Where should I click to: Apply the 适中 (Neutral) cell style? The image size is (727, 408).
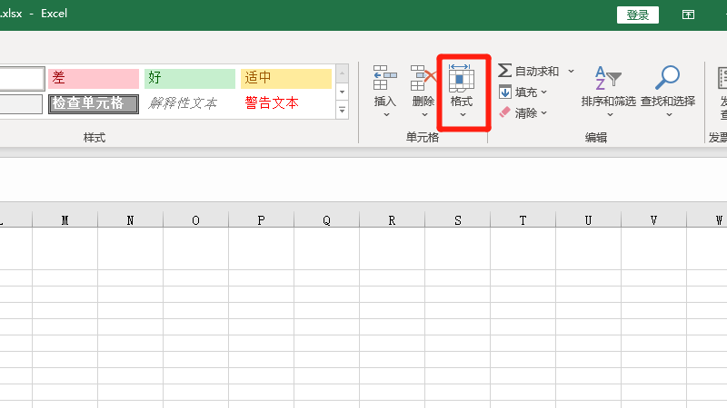click(x=285, y=79)
